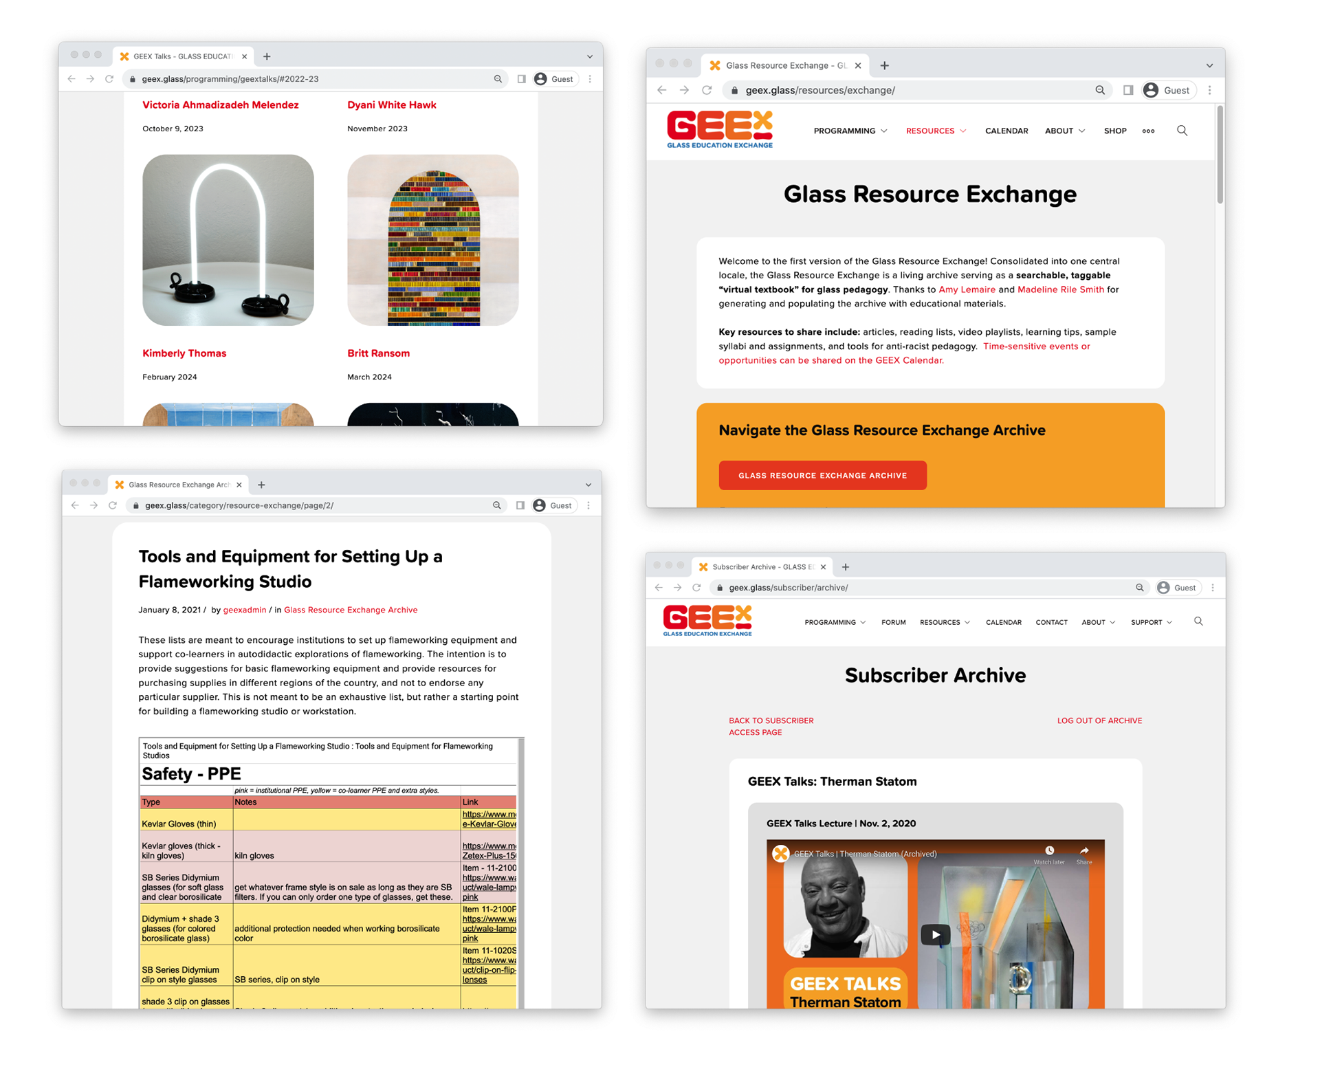Viewport: 1320px width, 1091px height.
Task: Open new tab in Glass Resource Exchange window
Action: pos(885,65)
